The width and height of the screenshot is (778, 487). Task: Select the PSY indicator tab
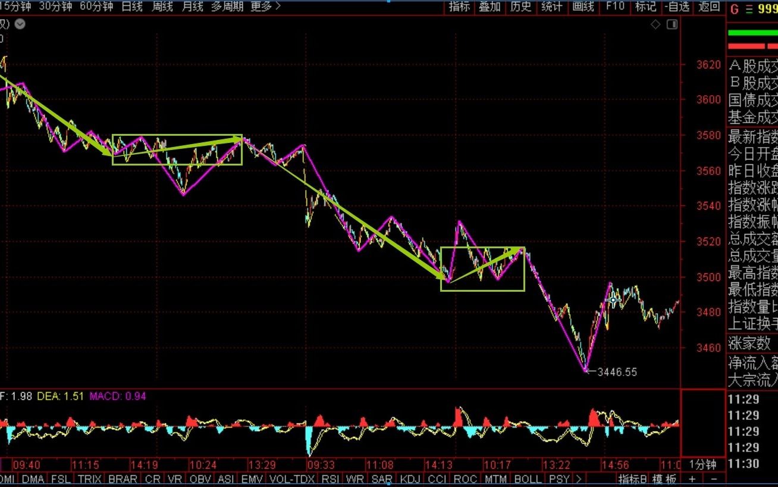pyautogui.click(x=559, y=479)
